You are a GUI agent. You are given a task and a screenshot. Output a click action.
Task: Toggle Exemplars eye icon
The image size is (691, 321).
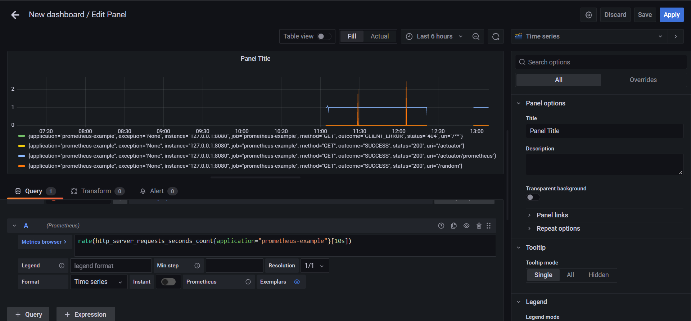(297, 282)
